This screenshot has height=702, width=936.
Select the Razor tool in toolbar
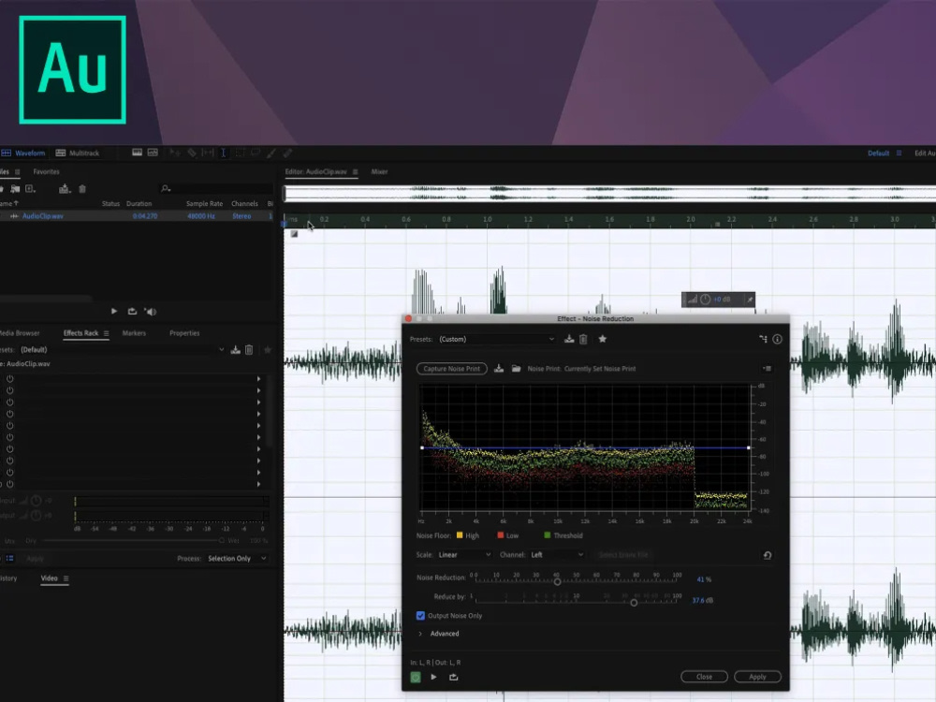coord(192,153)
